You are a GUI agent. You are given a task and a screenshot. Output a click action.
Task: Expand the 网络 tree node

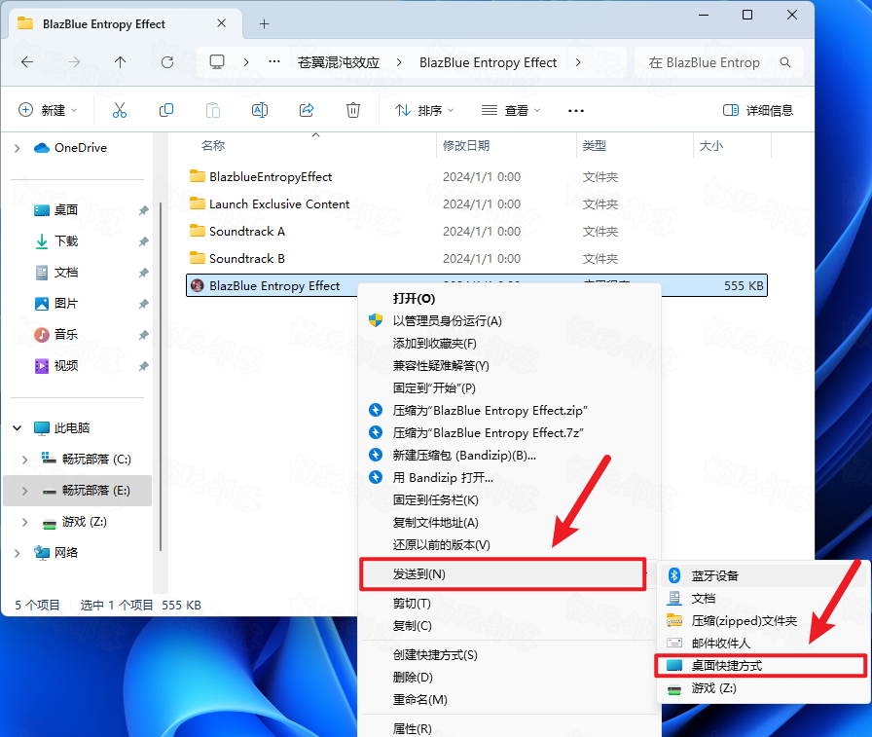click(x=18, y=553)
